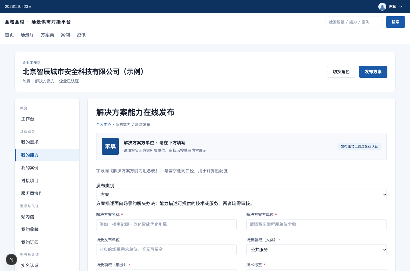Open the 案例 navigation item
The width and height of the screenshot is (410, 271).
tap(65, 35)
